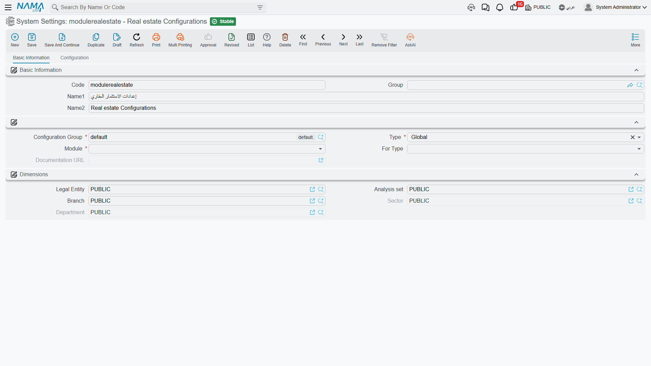Clear the Type value Global

coord(632,137)
